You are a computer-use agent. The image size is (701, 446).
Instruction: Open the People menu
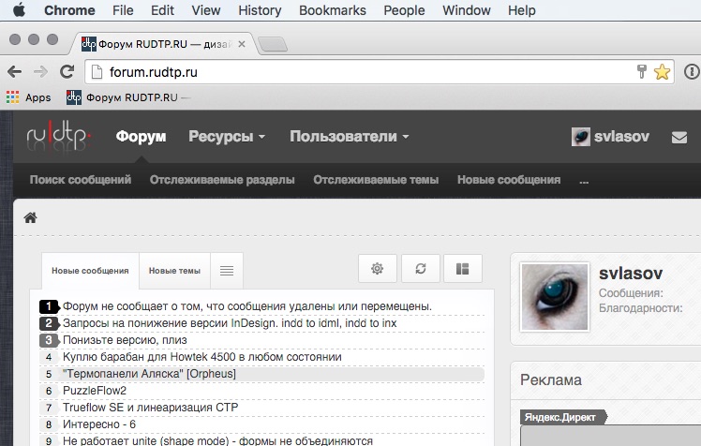click(404, 10)
